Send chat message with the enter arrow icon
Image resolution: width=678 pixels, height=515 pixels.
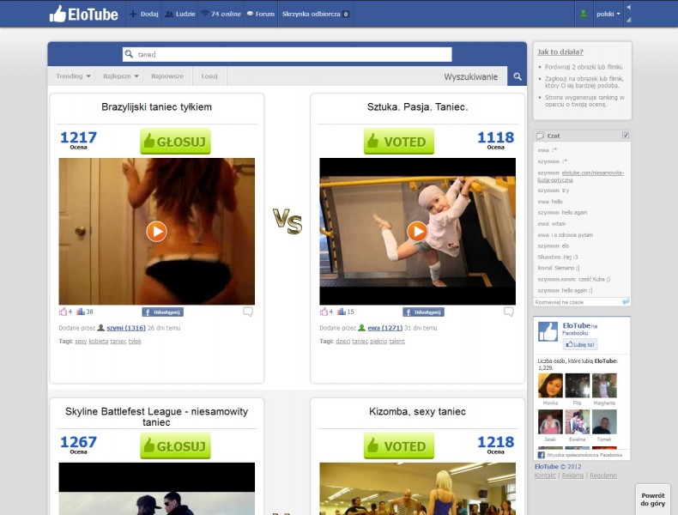[x=626, y=302]
